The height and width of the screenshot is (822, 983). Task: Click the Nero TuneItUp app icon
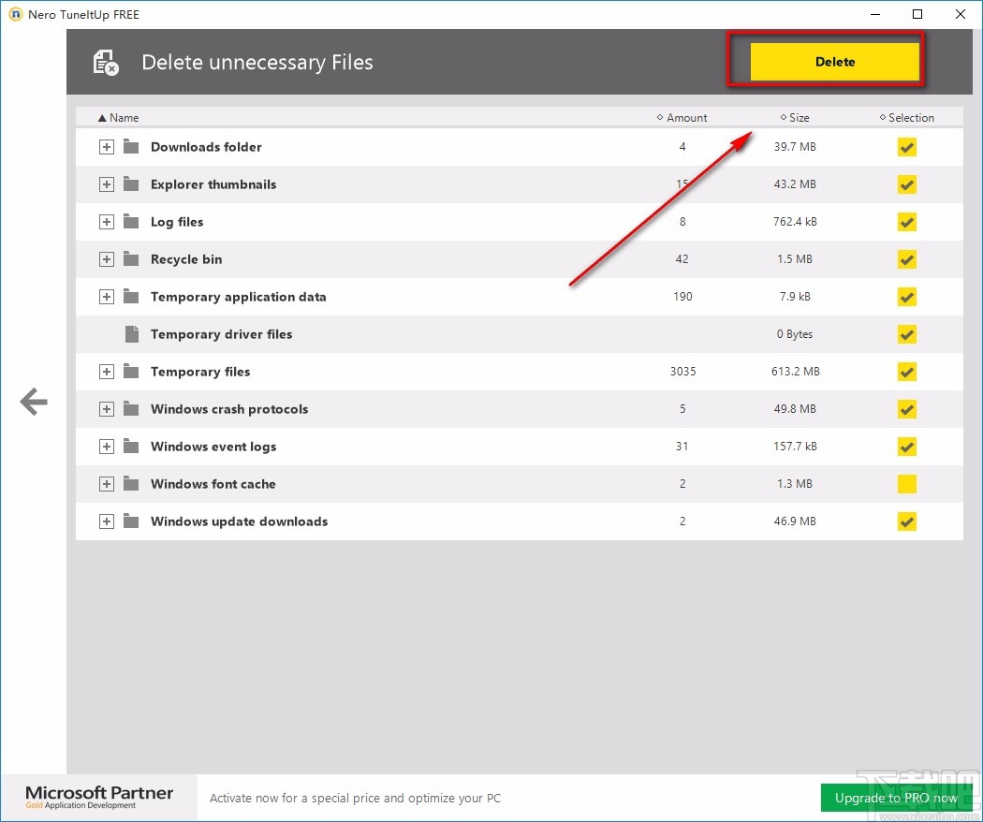14,14
